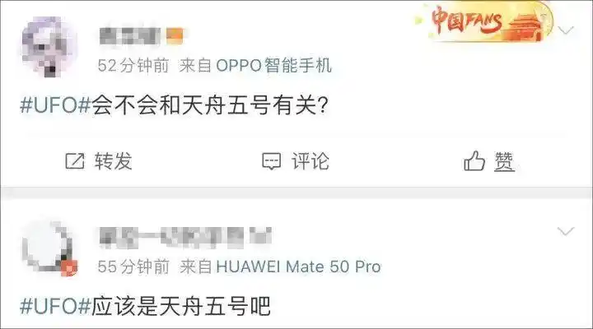Click the 评论 text label
This screenshot has height=329, width=593.
[x=311, y=161]
